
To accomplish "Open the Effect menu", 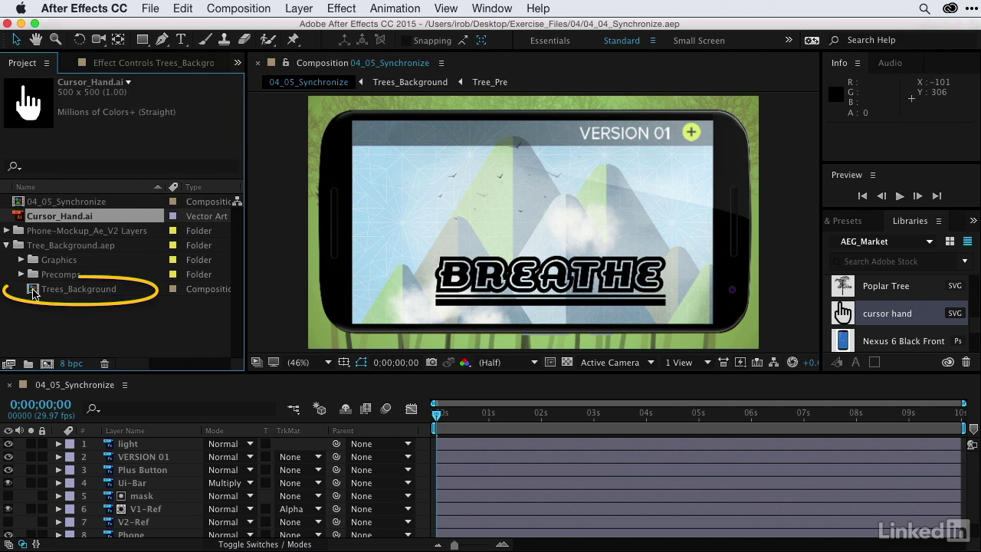I will (341, 8).
